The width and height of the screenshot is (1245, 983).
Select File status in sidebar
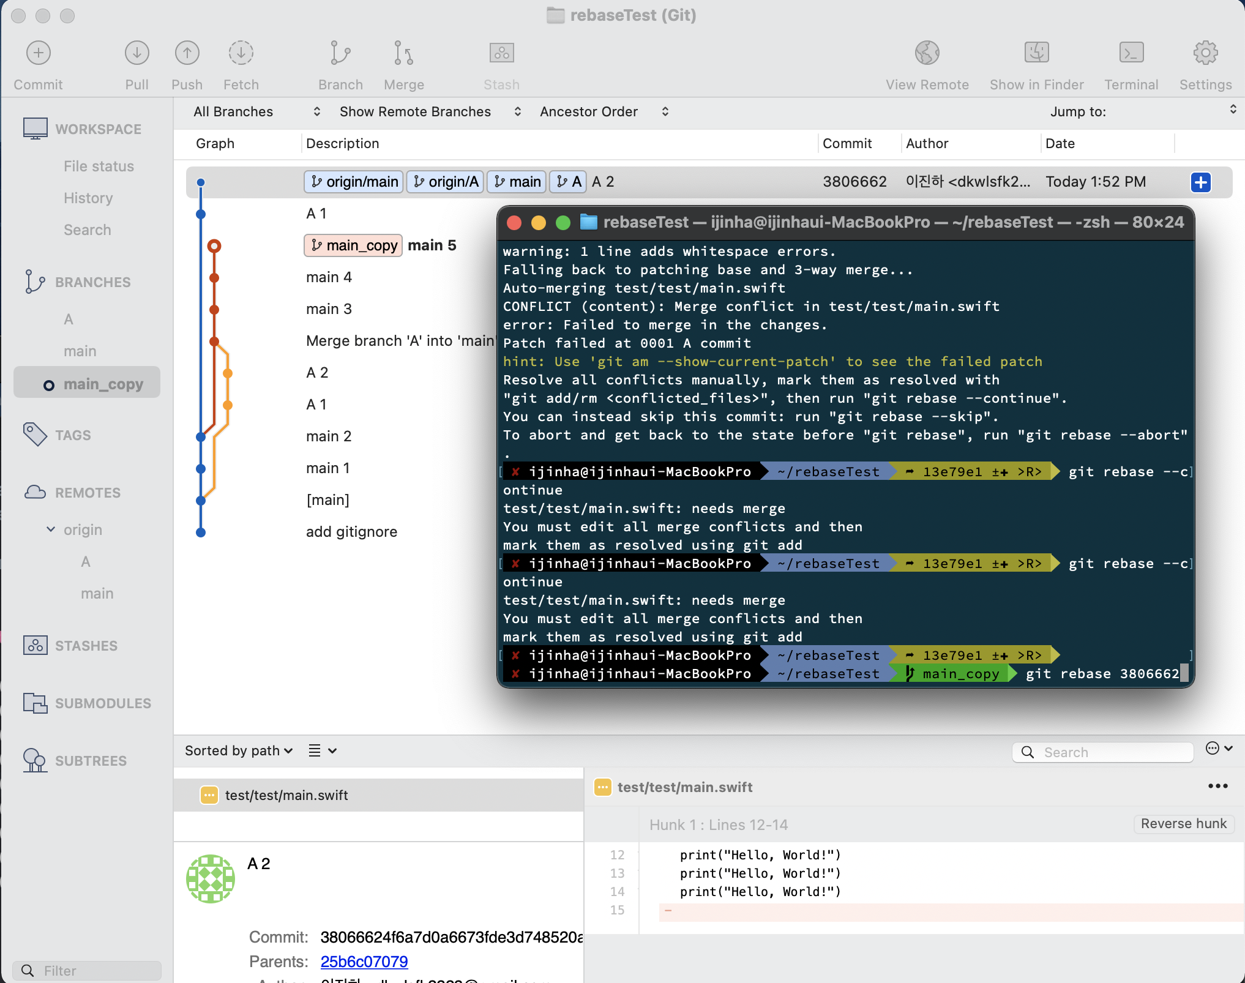click(x=99, y=166)
